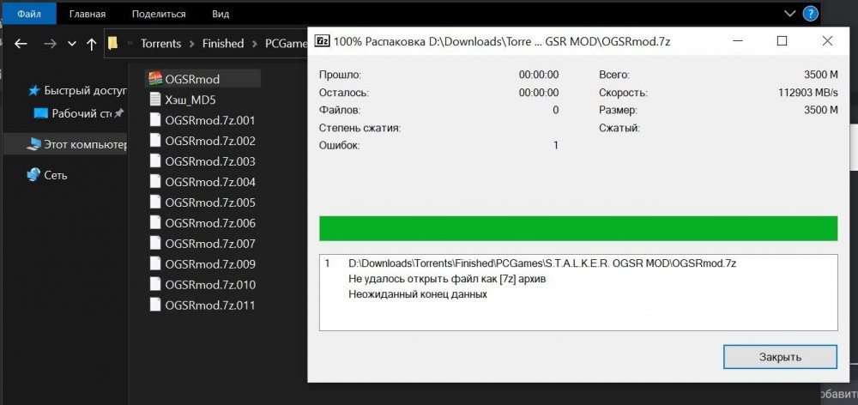Viewport: 858px width, 405px height.
Task: Open the Поделиться ribbon tab
Action: pyautogui.click(x=159, y=14)
